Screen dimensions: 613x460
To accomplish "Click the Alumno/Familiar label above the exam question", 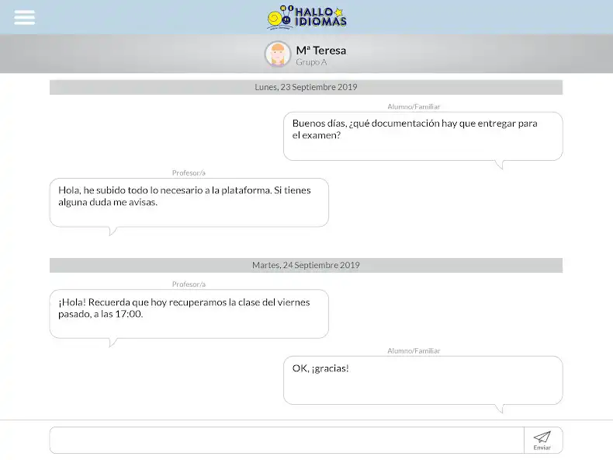I will point(414,106).
